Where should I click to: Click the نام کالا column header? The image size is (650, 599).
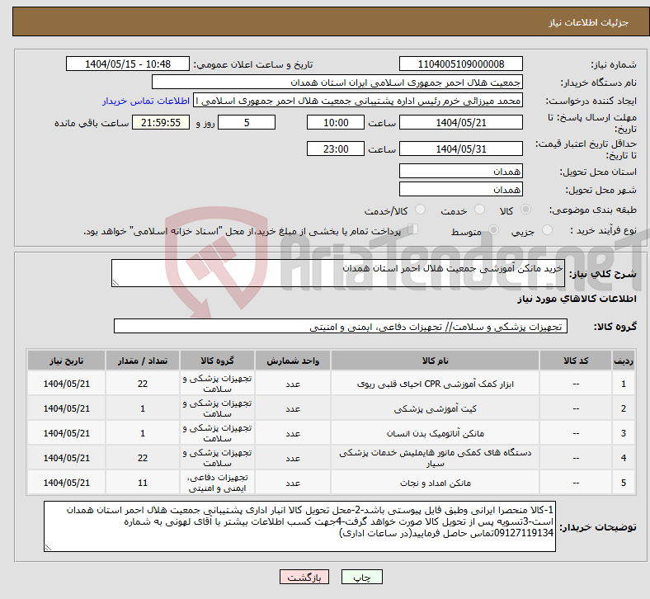(435, 361)
